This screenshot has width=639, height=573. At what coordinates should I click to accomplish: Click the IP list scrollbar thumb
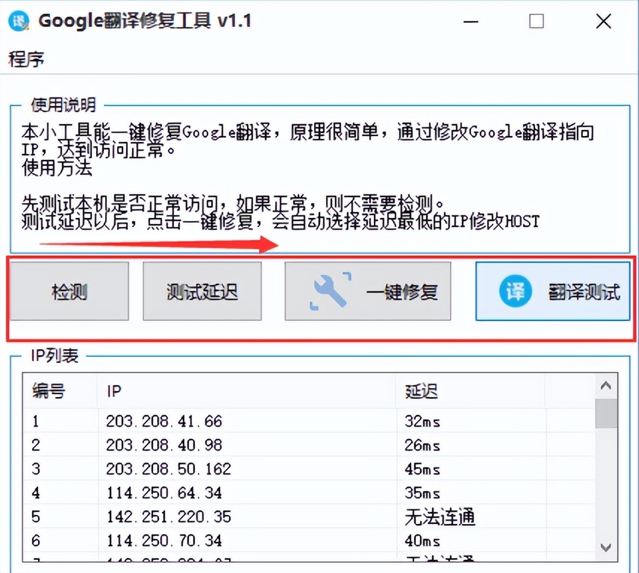click(606, 414)
